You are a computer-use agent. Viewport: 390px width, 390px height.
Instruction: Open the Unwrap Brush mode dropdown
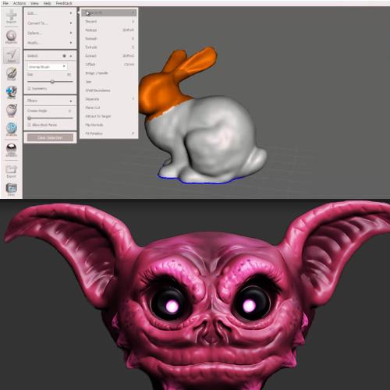[47, 66]
